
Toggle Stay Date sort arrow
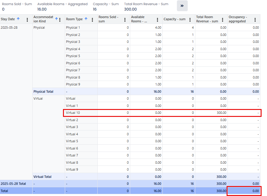click(x=18, y=19)
